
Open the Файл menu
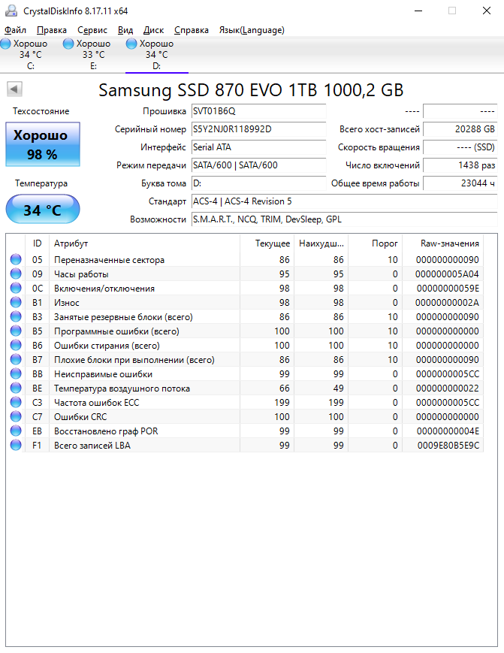[x=15, y=30]
